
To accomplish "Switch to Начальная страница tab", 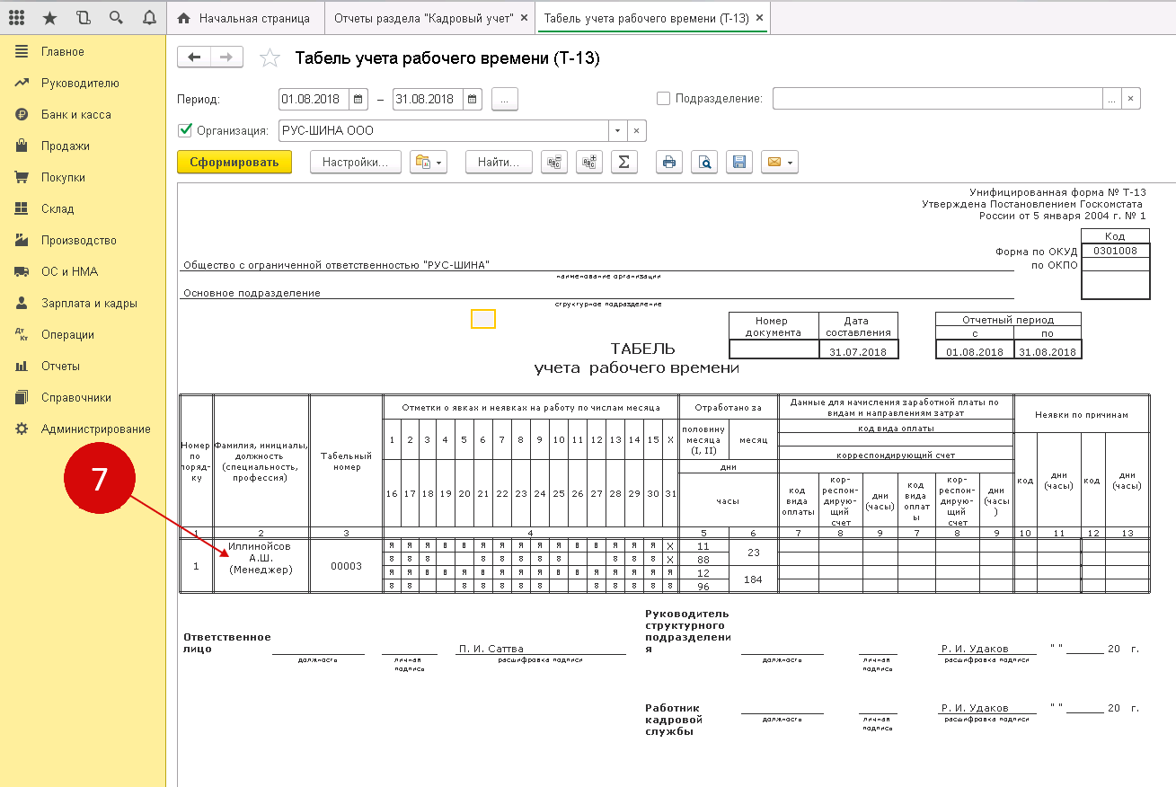I will click(243, 18).
